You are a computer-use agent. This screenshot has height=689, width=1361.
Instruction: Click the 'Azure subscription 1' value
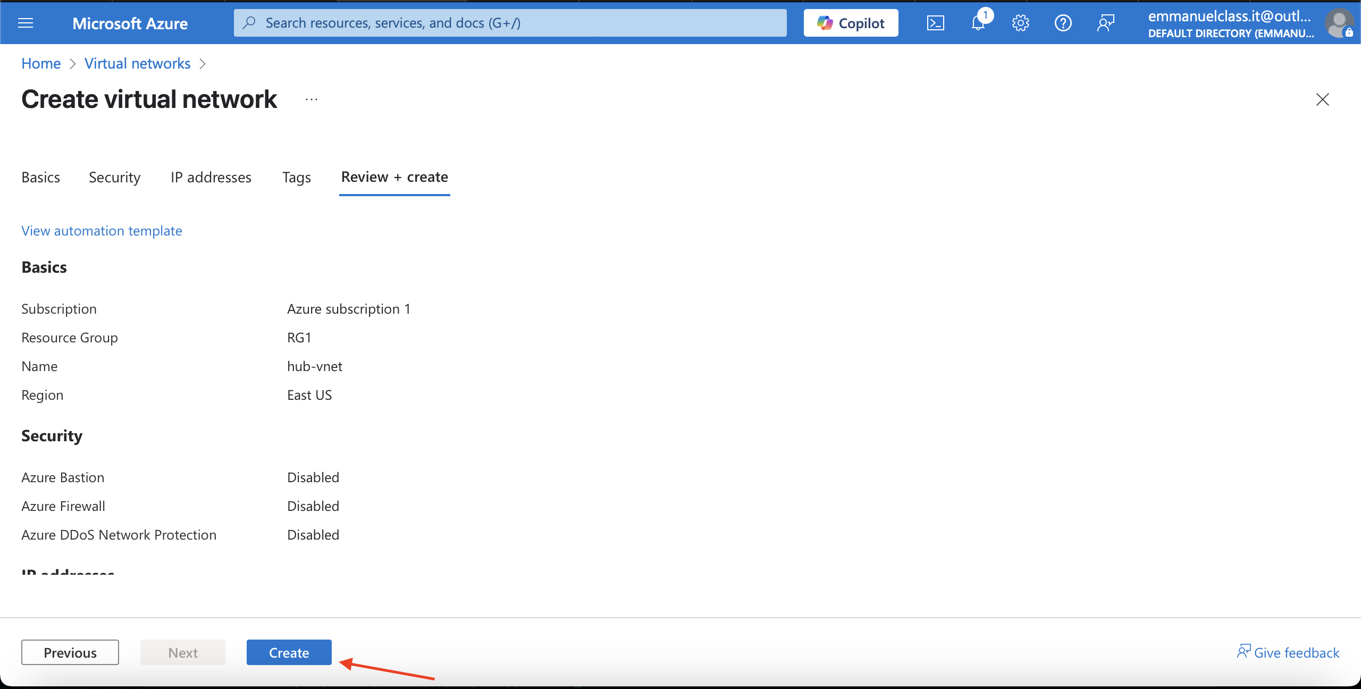tap(349, 309)
